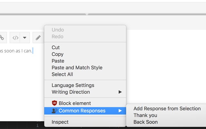Expand the Writing Direction submenu arrow
This screenshot has height=129, width=206.
[120, 92]
